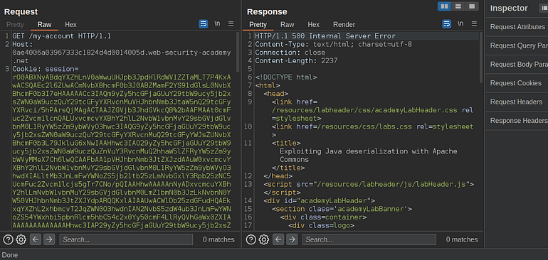This screenshot has height=260, width=548.
Task: Click '<div id="academyLabHeader">' line
Action: (319, 200)
